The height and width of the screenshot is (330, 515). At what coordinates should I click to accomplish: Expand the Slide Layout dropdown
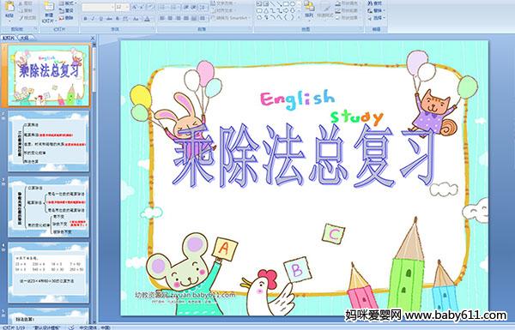pos(68,3)
